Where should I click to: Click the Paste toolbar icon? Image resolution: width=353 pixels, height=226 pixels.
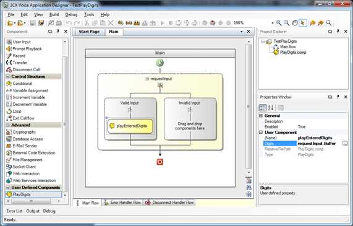[103, 23]
